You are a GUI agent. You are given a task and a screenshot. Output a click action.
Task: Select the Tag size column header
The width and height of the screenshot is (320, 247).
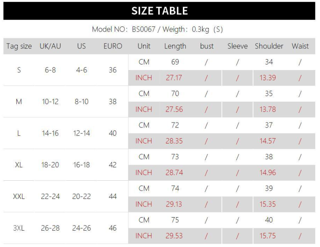tap(18, 47)
